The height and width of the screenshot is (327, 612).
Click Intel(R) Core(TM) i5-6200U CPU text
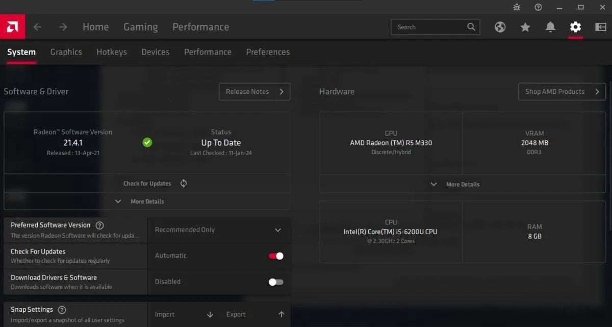point(391,232)
